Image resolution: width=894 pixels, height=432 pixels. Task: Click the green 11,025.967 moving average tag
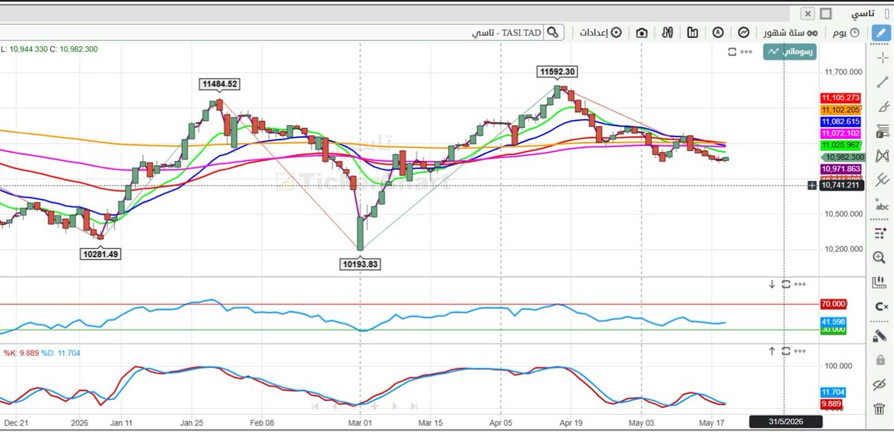click(x=840, y=145)
